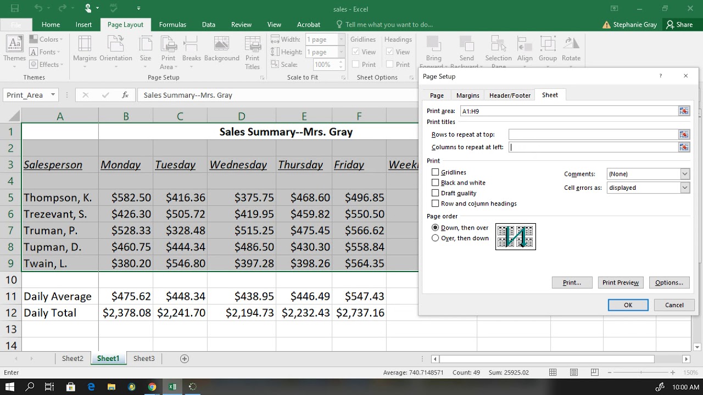Click the Print Area button
The height and width of the screenshot is (395, 703).
(168, 52)
